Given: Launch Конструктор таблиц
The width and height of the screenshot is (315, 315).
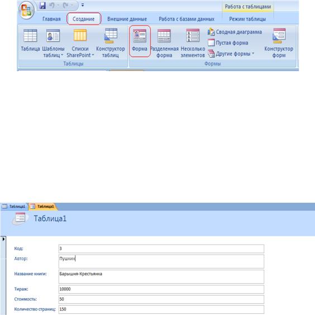Looking at the screenshot, I should pos(111,43).
